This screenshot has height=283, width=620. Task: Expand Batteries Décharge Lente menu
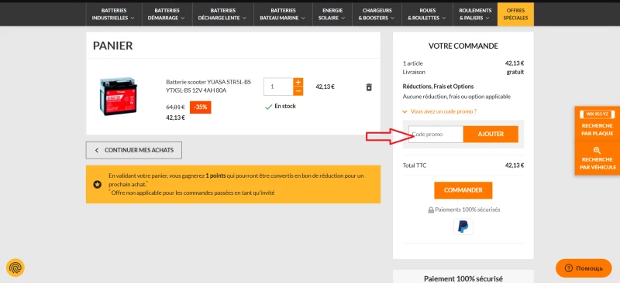pos(222,14)
